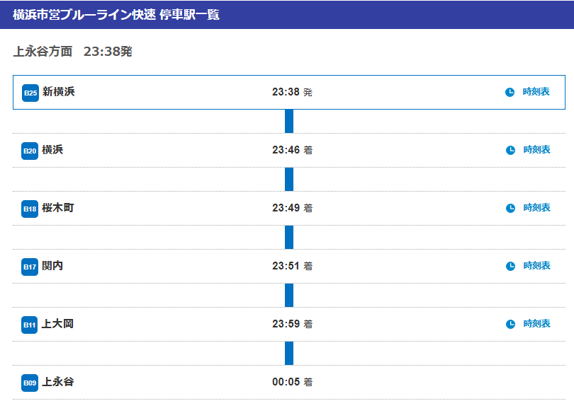Click the clock icon in 上大岡 row

tap(510, 324)
